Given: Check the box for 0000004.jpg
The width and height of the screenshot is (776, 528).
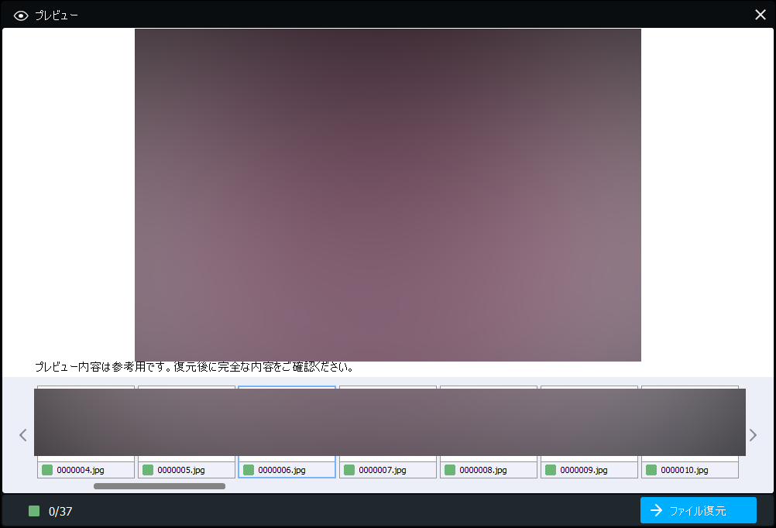Looking at the screenshot, I should point(47,470).
